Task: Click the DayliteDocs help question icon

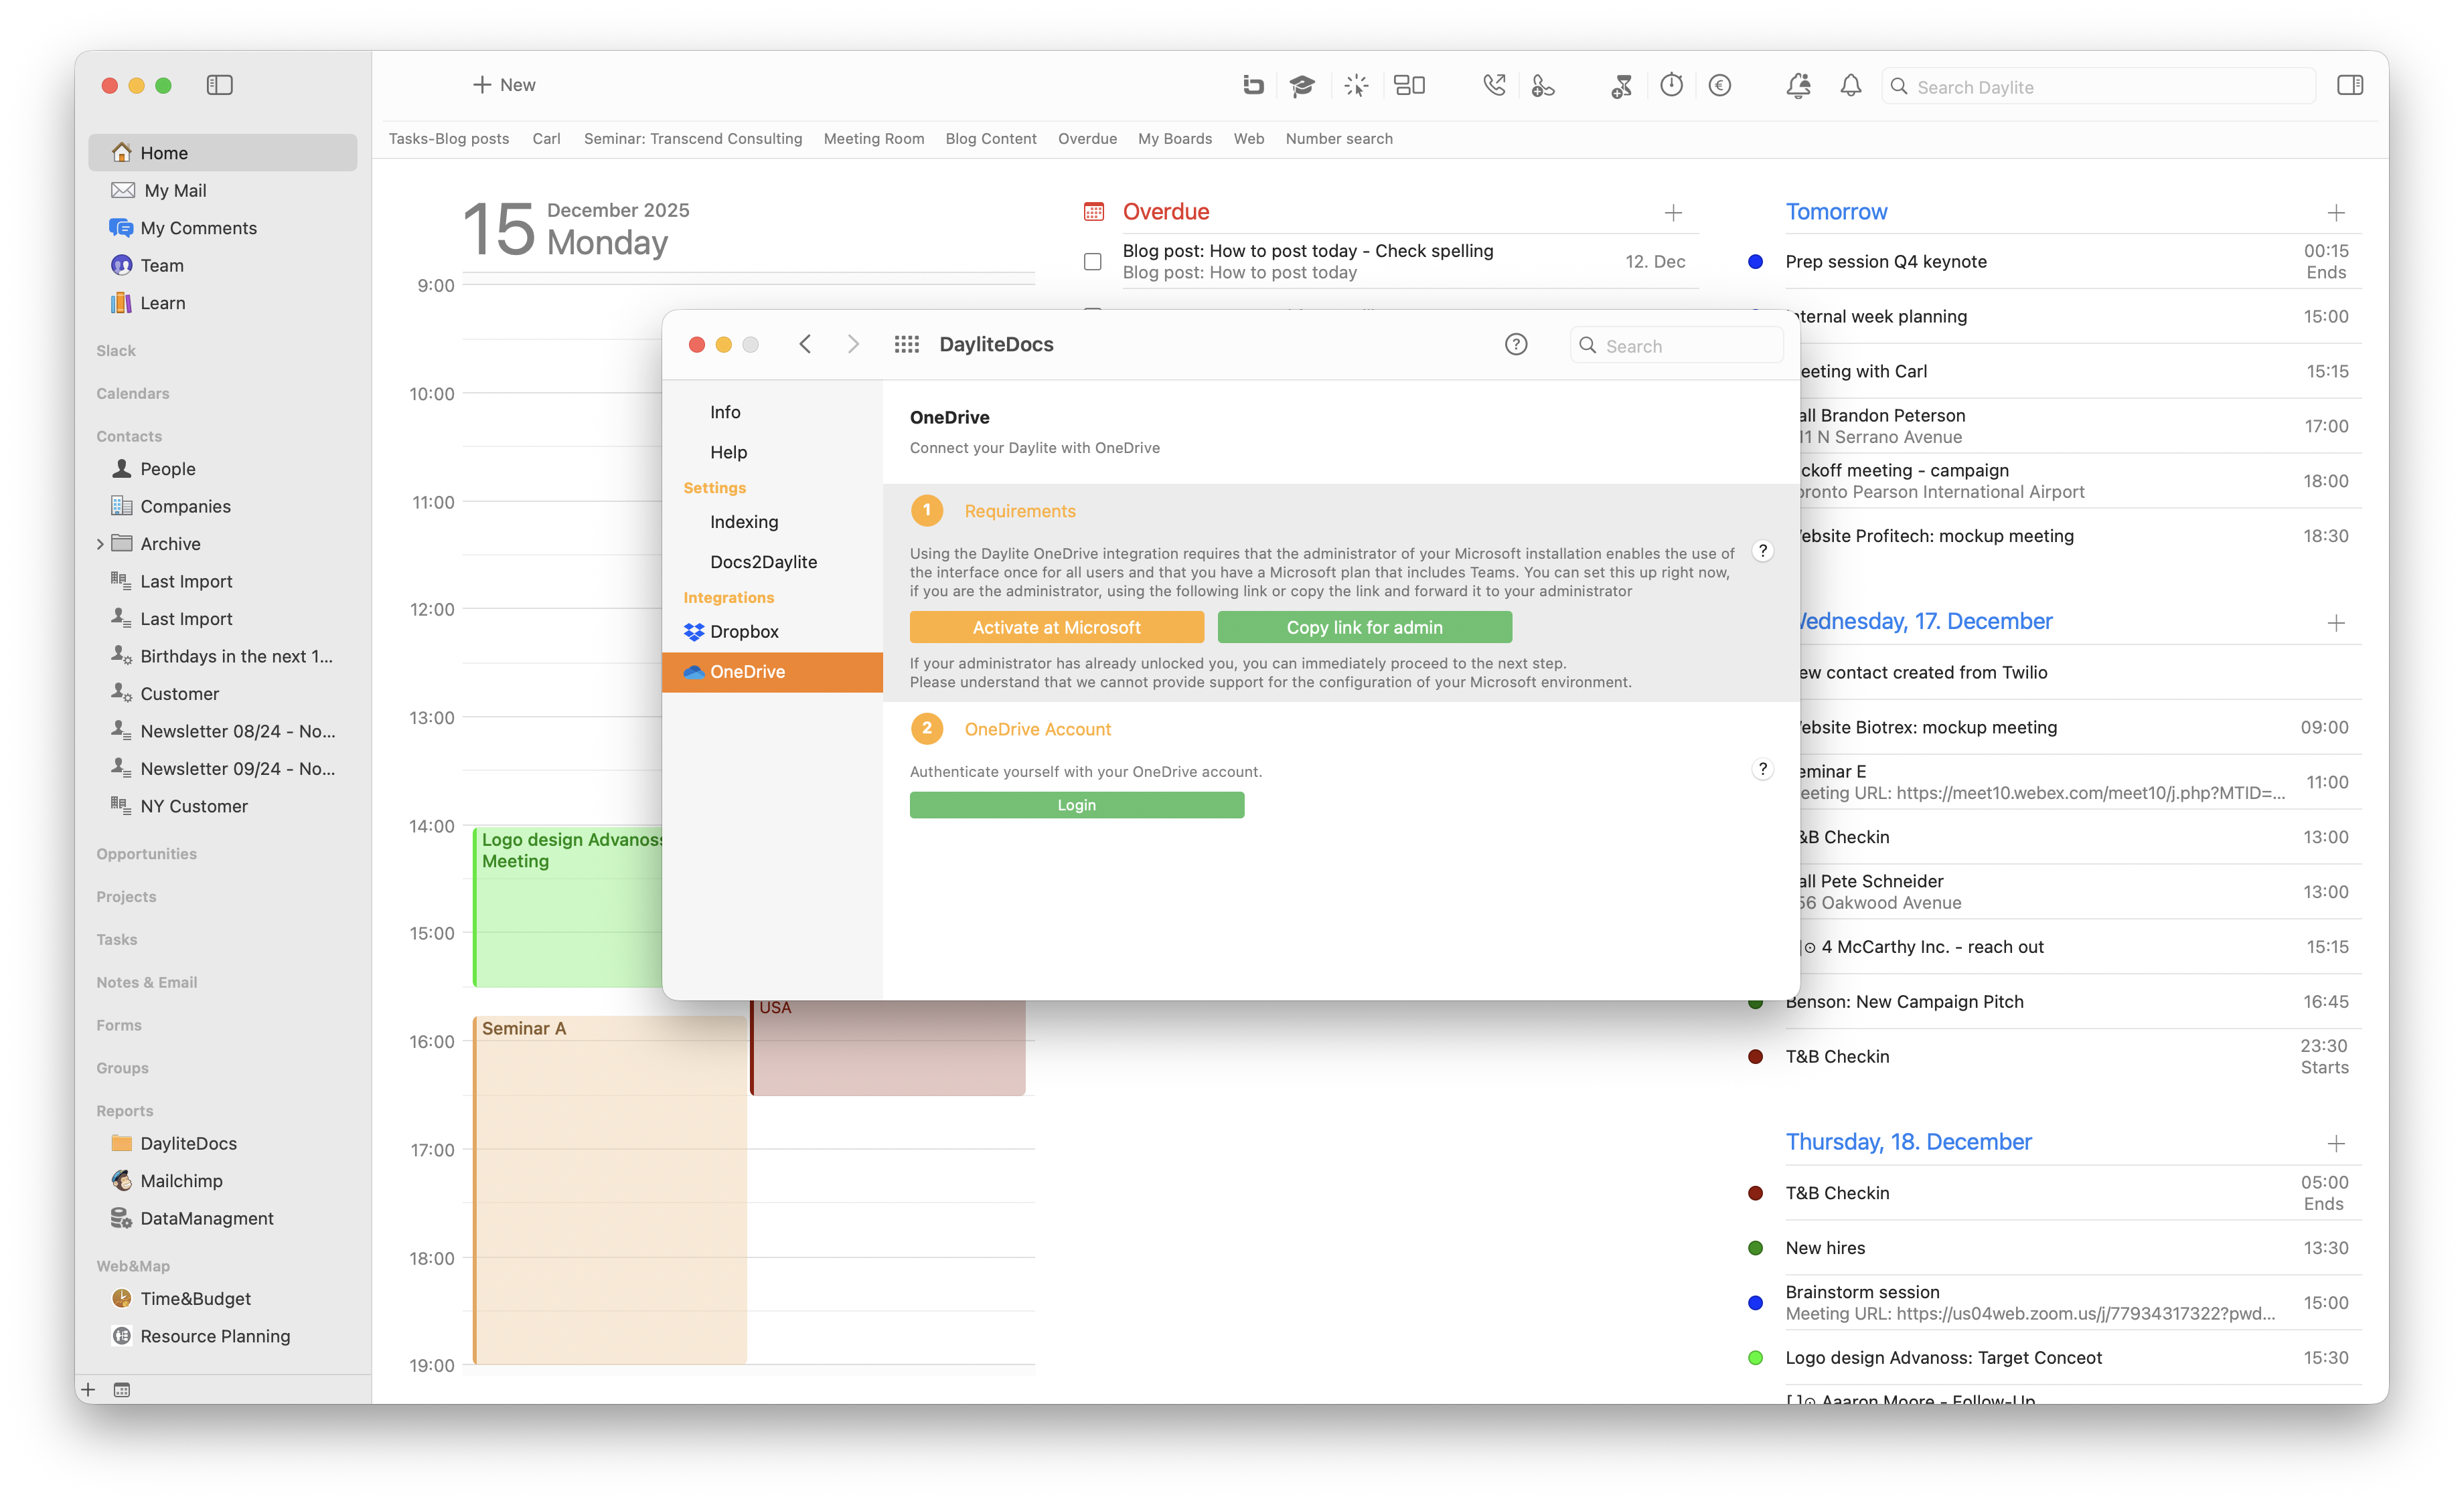Action: coord(1516,345)
